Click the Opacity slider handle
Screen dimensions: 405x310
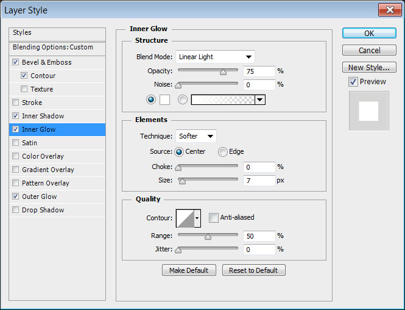223,71
